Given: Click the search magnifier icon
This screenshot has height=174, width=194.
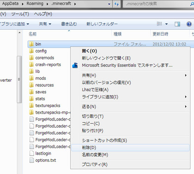Looking at the screenshot, I should click(192, 4).
